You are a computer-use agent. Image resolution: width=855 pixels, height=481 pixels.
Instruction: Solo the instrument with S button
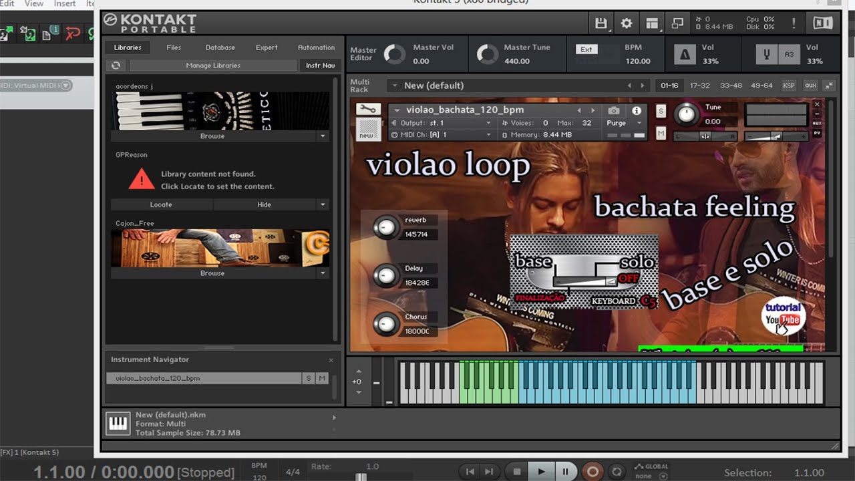pos(661,112)
